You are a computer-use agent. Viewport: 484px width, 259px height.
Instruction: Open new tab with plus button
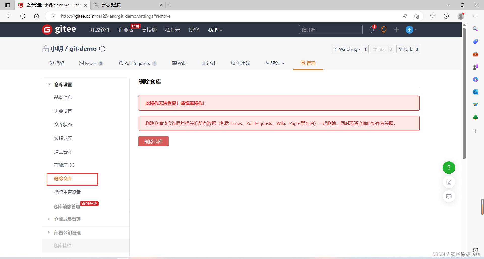171,5
